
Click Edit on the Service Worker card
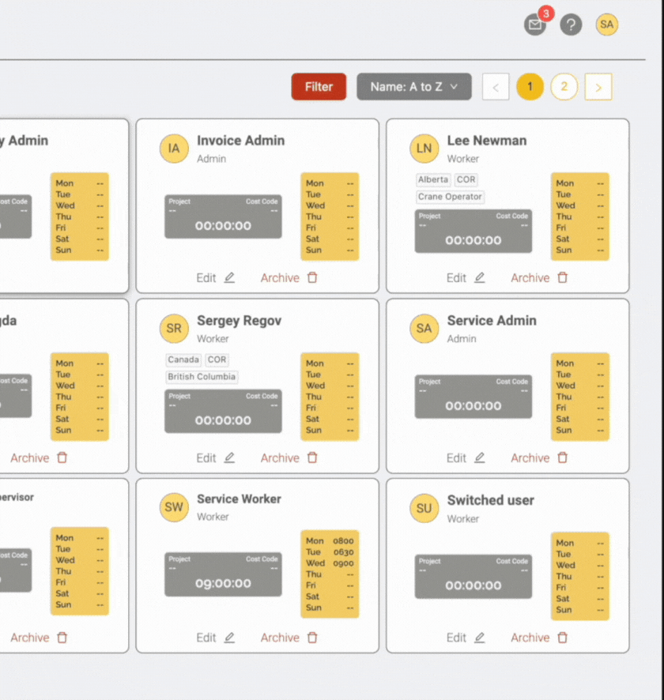pyautogui.click(x=206, y=638)
